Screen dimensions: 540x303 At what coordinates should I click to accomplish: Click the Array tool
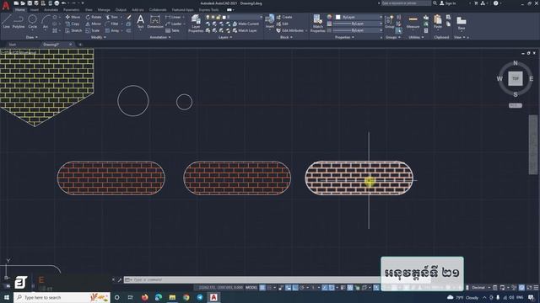[x=112, y=30]
